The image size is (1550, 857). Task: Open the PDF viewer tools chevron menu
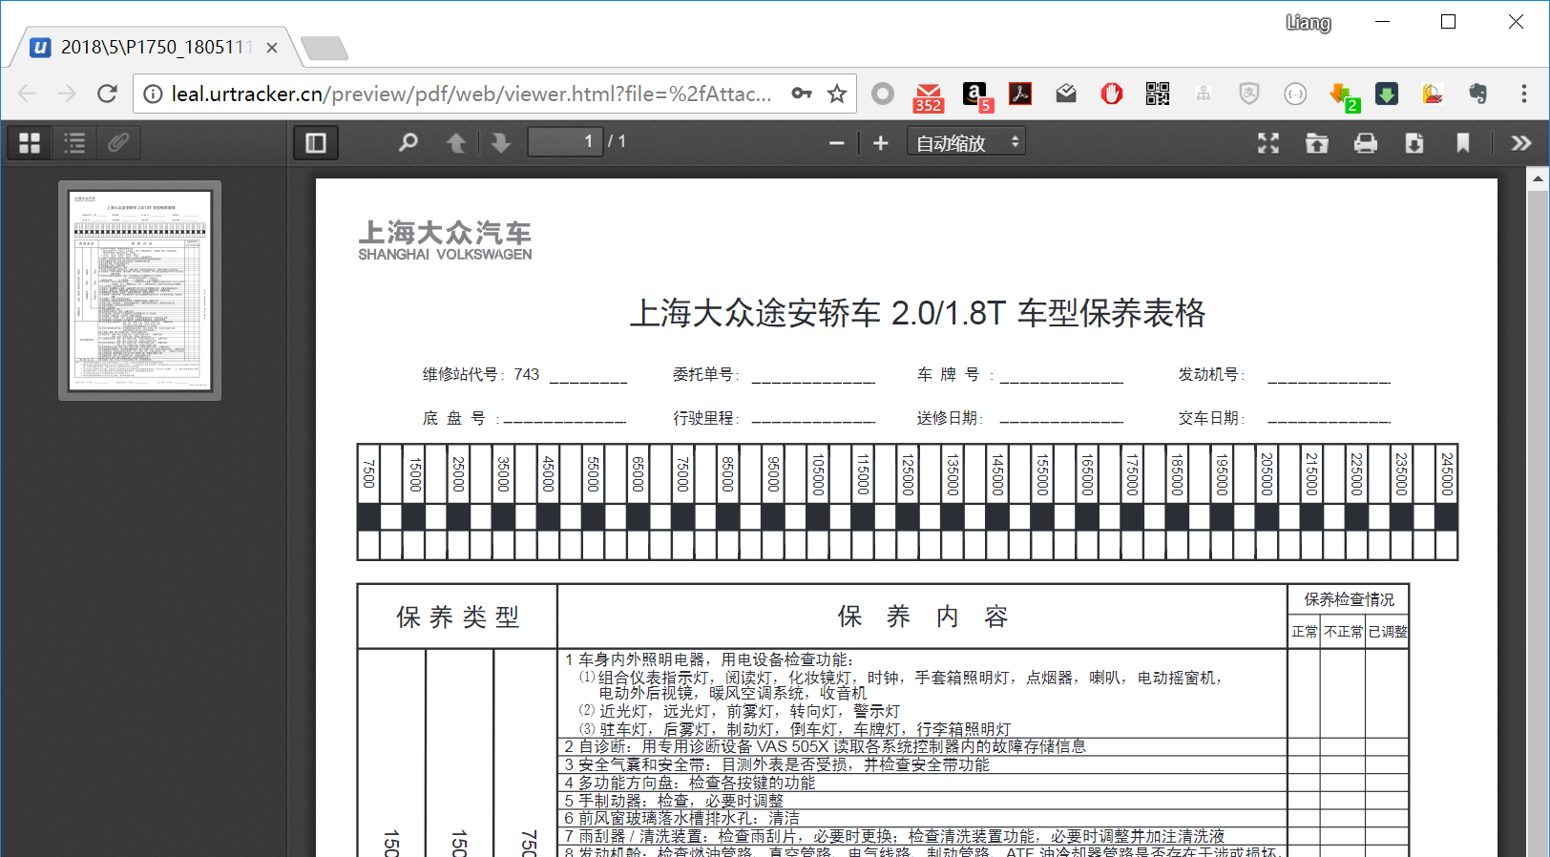tap(1521, 143)
